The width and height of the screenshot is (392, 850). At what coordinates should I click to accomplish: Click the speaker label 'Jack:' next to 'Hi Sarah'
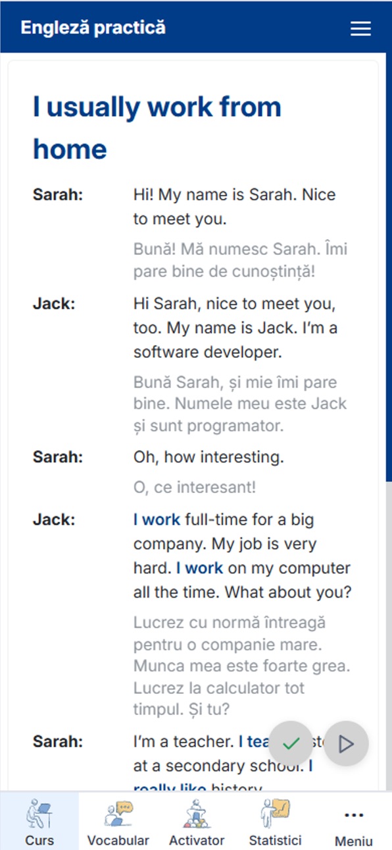point(54,304)
